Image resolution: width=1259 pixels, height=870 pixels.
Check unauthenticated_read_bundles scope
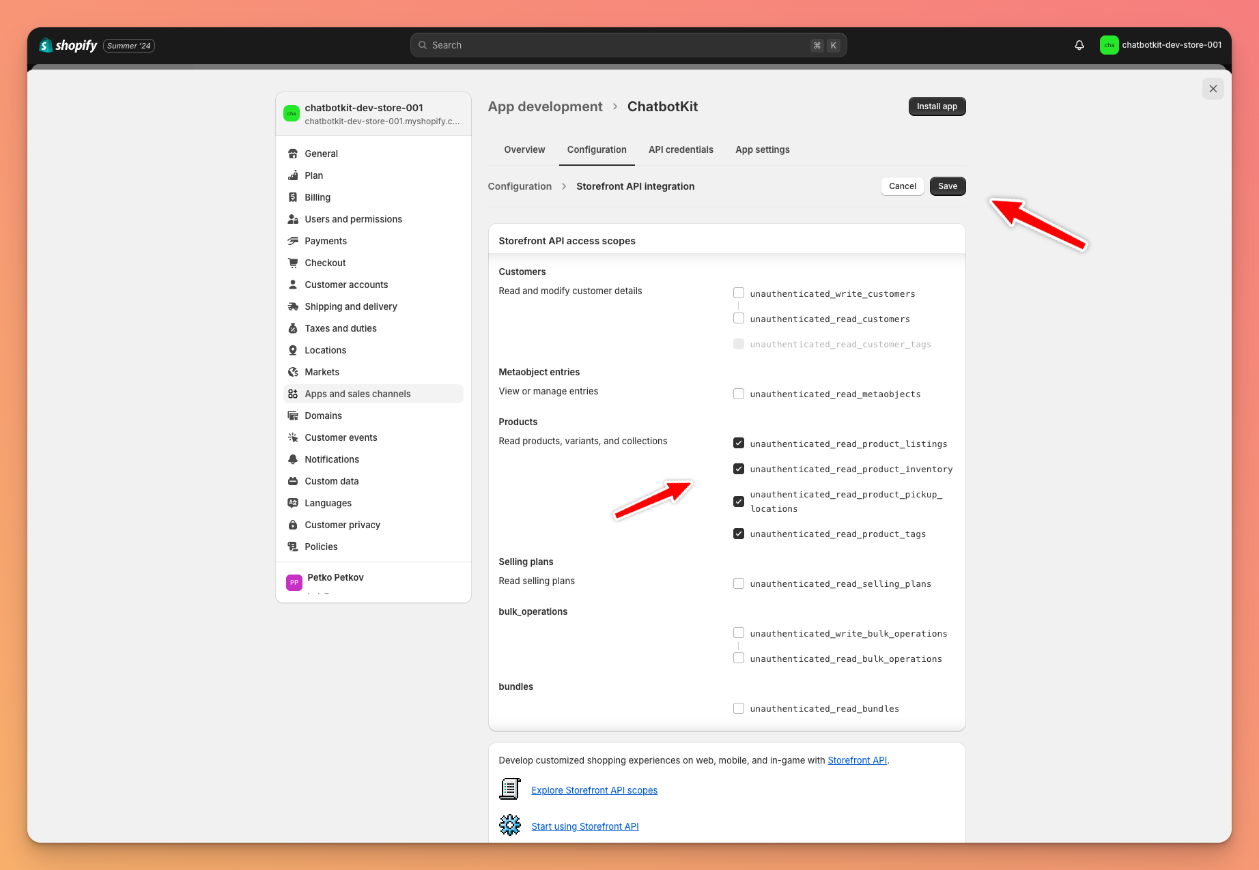coord(739,708)
